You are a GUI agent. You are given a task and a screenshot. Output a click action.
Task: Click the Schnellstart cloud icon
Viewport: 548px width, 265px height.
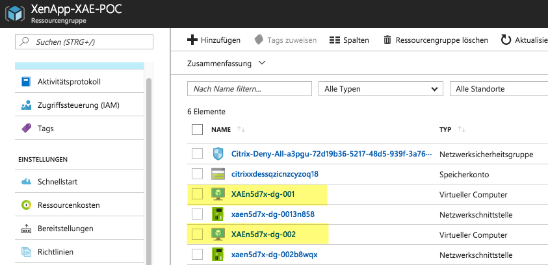coord(27,182)
